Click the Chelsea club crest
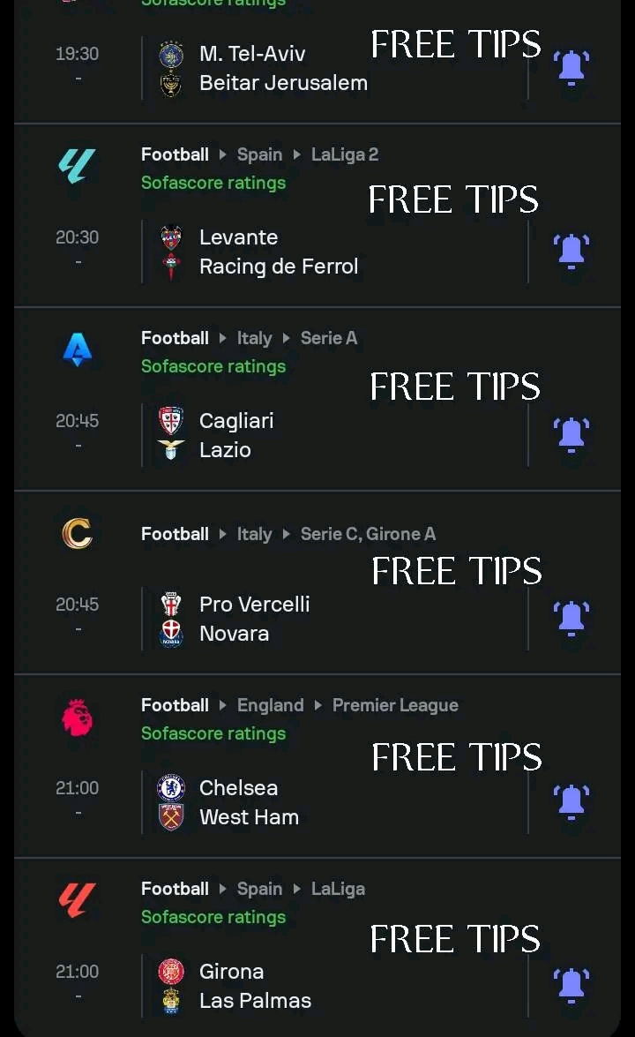 171,788
